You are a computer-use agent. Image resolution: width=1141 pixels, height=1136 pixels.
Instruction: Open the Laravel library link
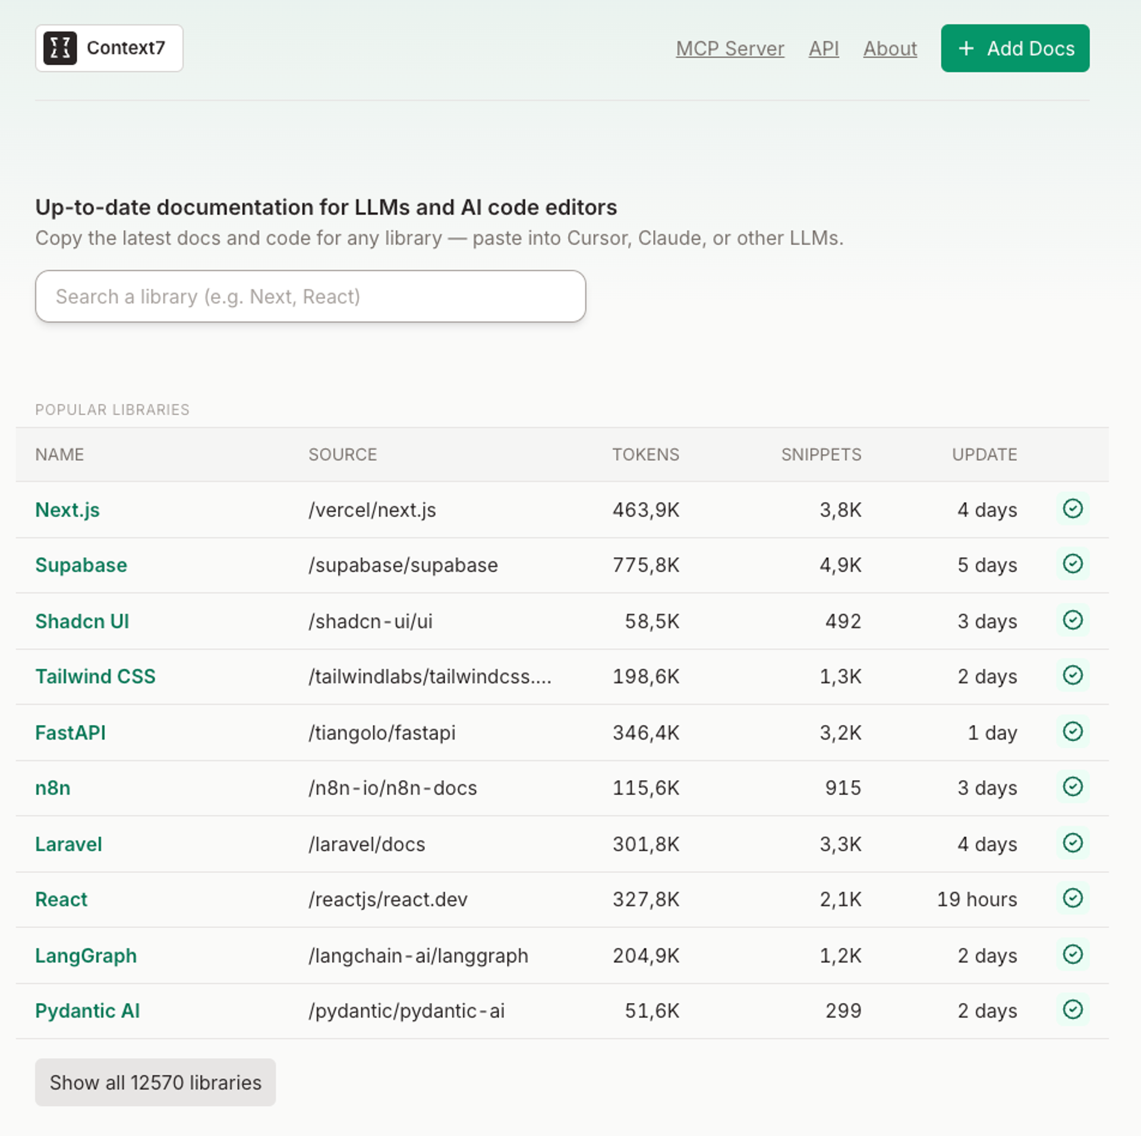pyautogui.click(x=68, y=844)
